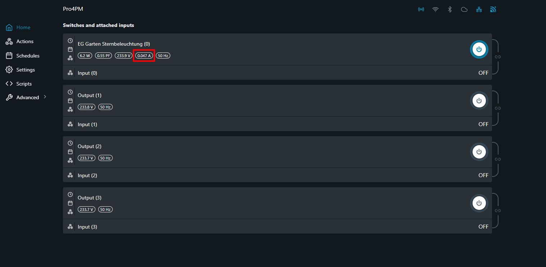Click the Wi-Fi status icon
The width and height of the screenshot is (546, 267).
436,9
